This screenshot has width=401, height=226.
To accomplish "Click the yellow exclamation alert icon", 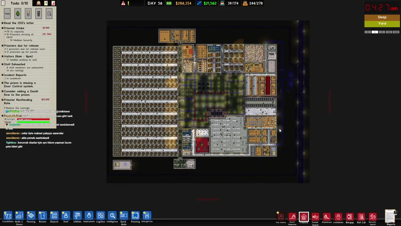I will [x=128, y=3].
